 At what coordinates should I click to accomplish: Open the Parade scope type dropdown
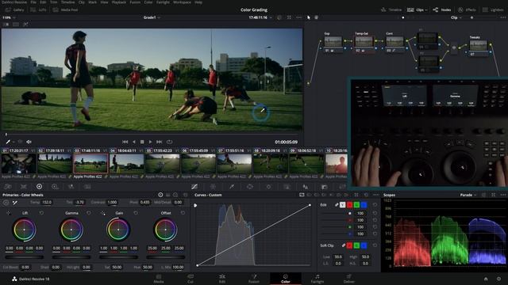click(x=468, y=195)
